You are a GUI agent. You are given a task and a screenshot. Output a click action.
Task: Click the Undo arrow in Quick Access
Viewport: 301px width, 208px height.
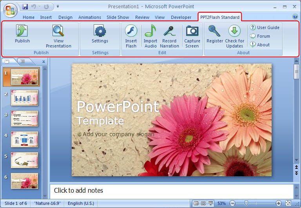[34, 7]
